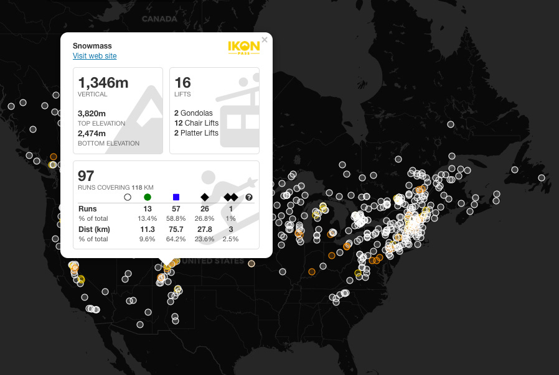Image resolution: width=559 pixels, height=375 pixels.
Task: Select the 2,474m bottom elevation value
Action: (92, 134)
